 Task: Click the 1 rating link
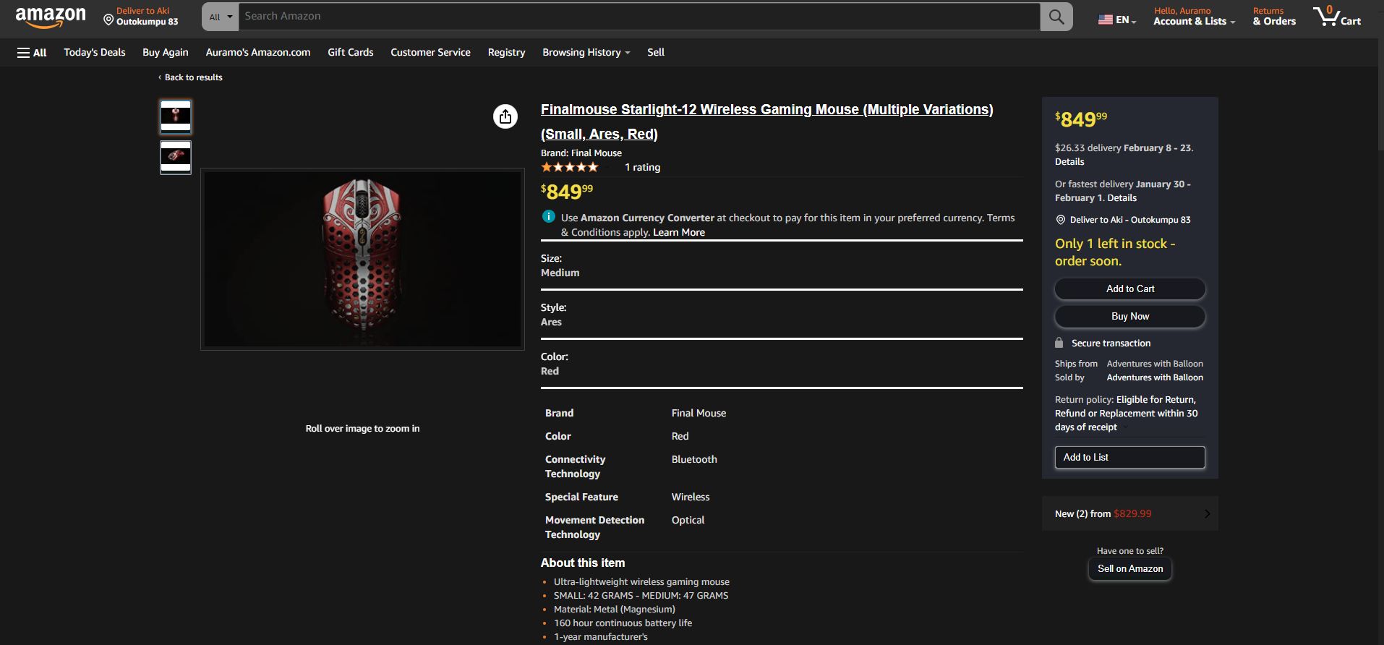pos(642,167)
